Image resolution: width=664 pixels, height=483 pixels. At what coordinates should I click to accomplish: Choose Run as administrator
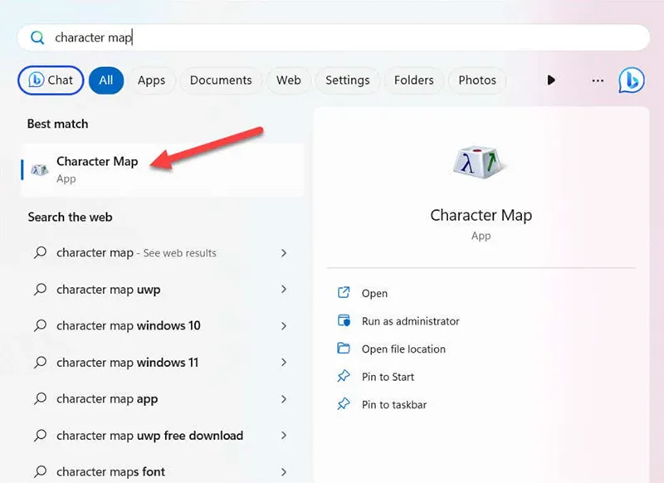[x=410, y=321]
